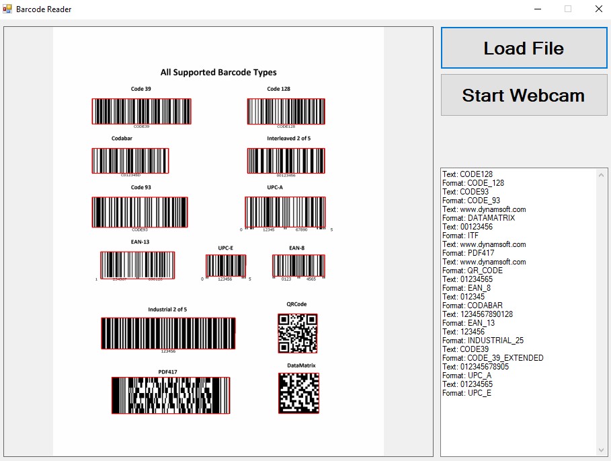Image resolution: width=611 pixels, height=461 pixels.
Task: Select the Code 93 barcode
Action: (140, 212)
